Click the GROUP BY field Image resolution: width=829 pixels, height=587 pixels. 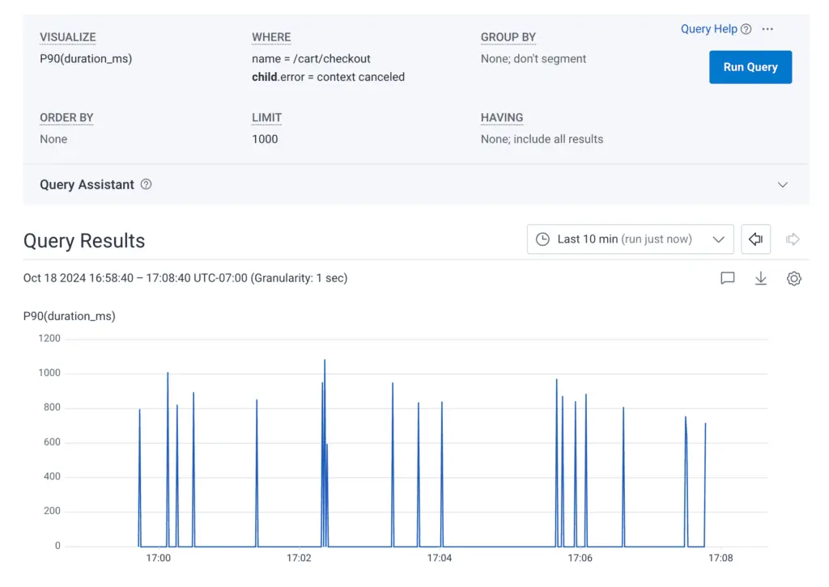[533, 58]
